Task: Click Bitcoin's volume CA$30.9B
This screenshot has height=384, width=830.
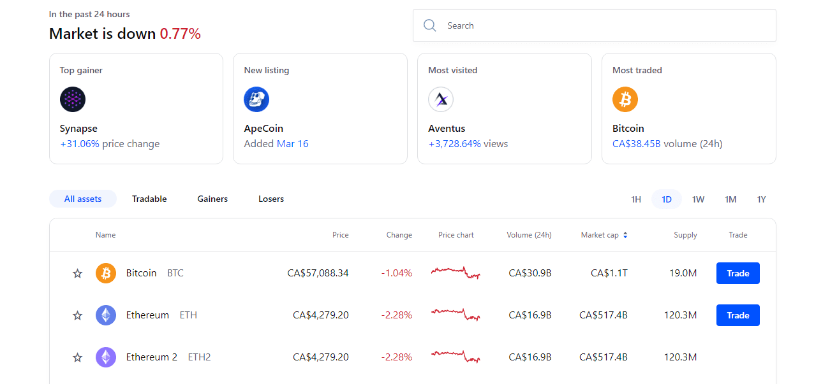Action: tap(530, 273)
